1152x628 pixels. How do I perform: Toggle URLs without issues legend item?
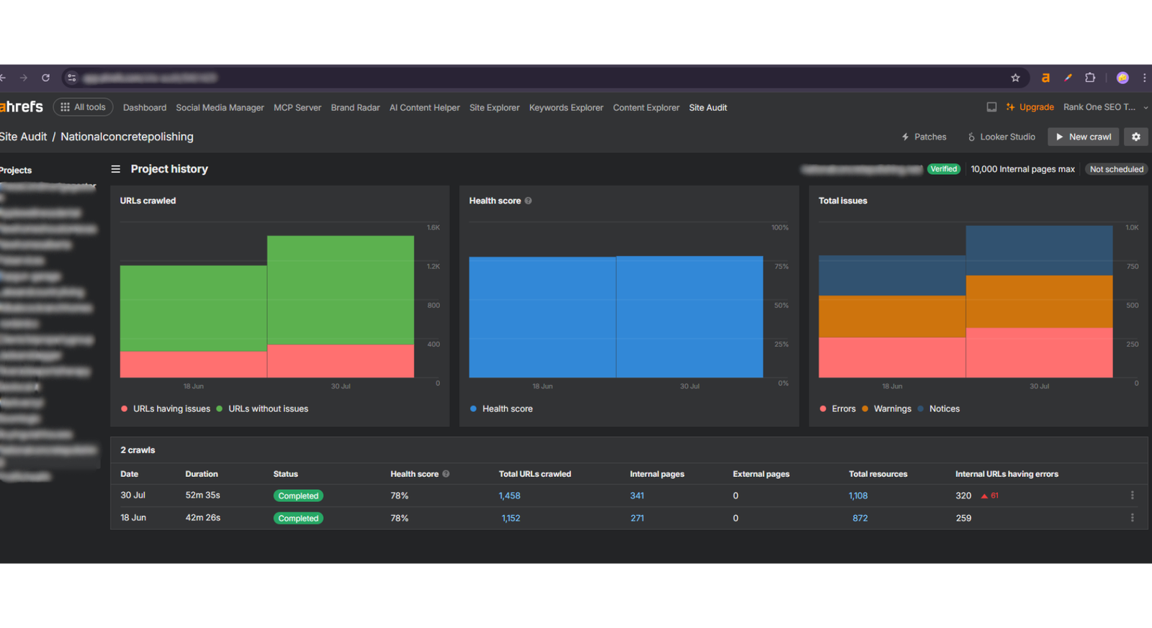(268, 409)
